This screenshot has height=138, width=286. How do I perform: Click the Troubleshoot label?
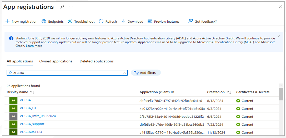coord(84,22)
